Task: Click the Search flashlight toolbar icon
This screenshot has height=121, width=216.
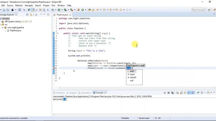Action: [x=98, y=10]
